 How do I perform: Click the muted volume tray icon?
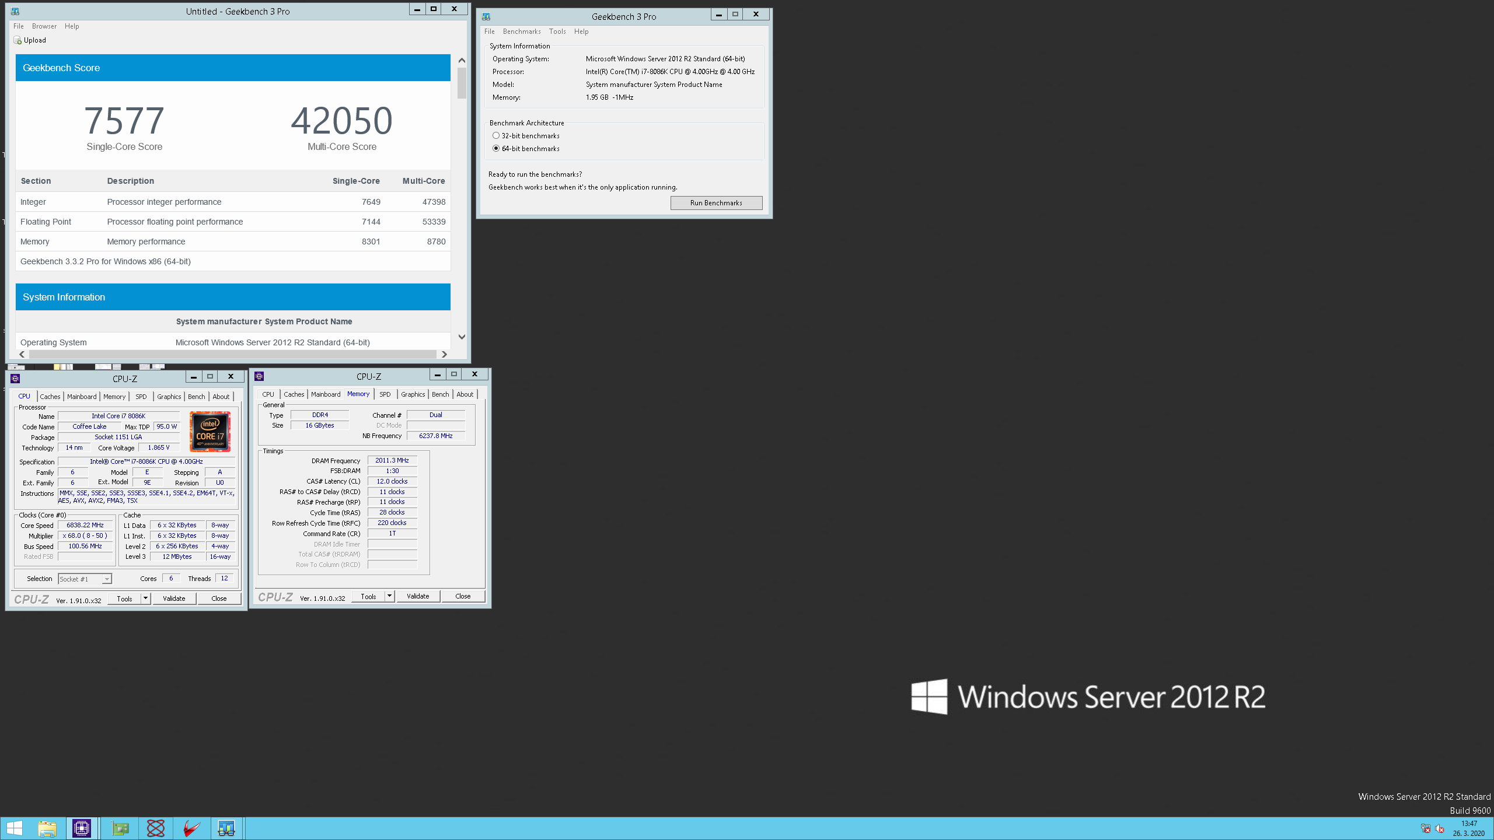pos(1440,828)
